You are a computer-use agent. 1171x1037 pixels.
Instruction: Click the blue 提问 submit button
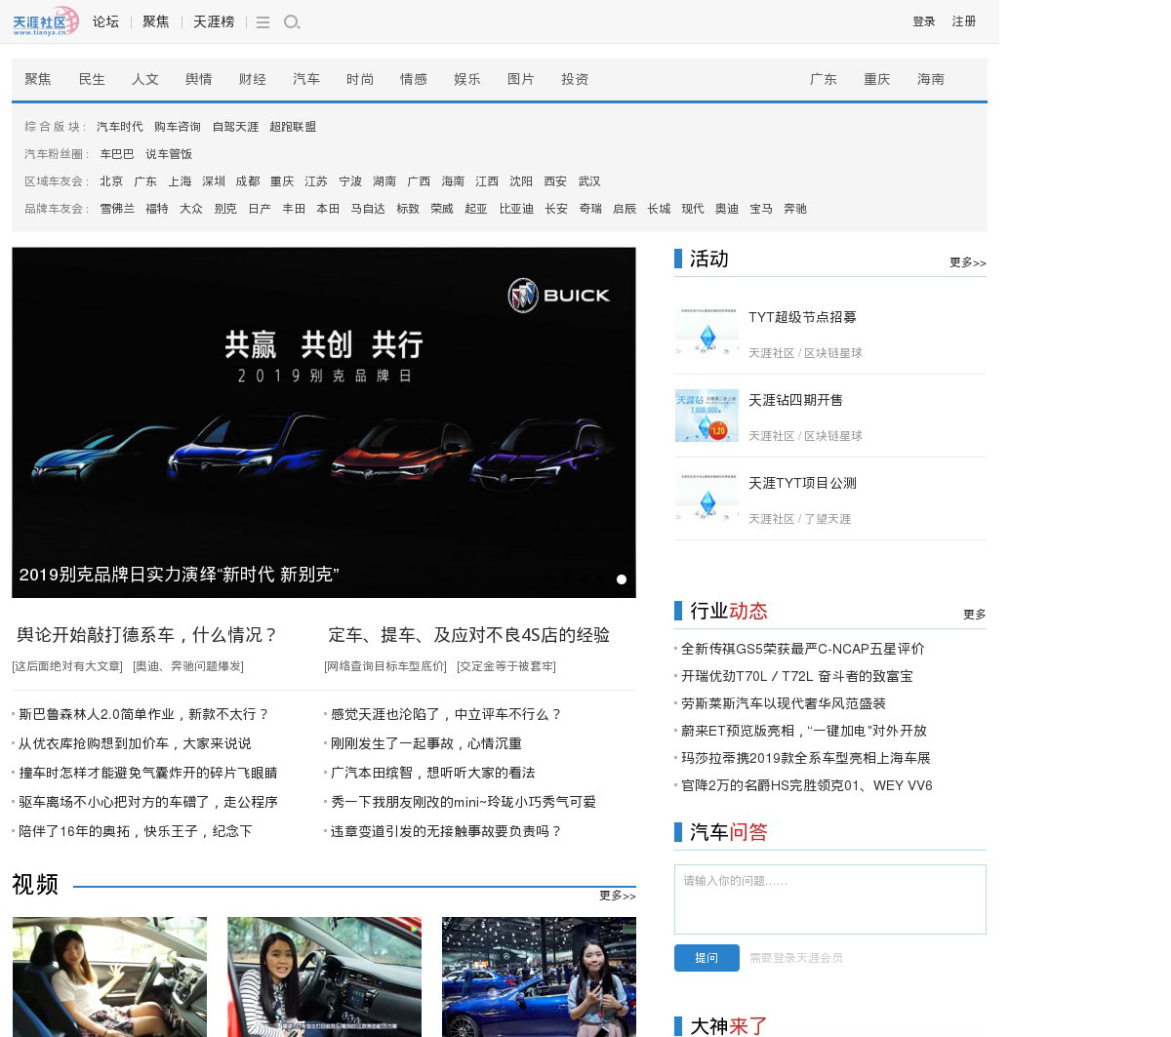[x=707, y=958]
